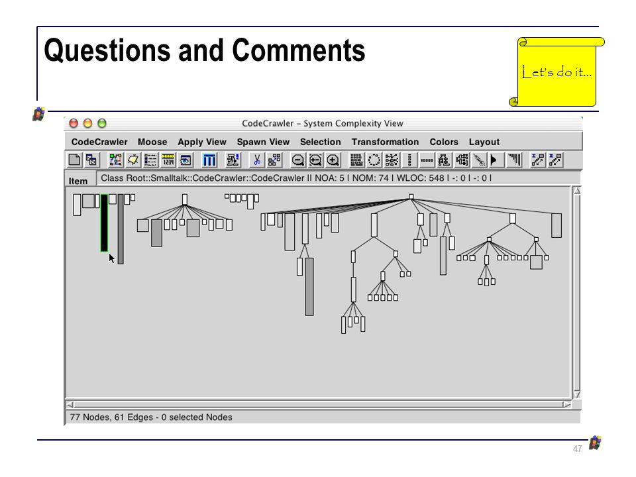Click the scissors cut icon
The height and width of the screenshot is (477, 636).
(257, 160)
